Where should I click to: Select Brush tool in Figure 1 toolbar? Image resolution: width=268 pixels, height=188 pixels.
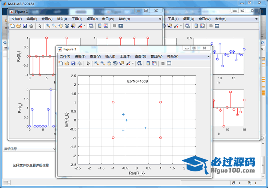pos(80,26)
